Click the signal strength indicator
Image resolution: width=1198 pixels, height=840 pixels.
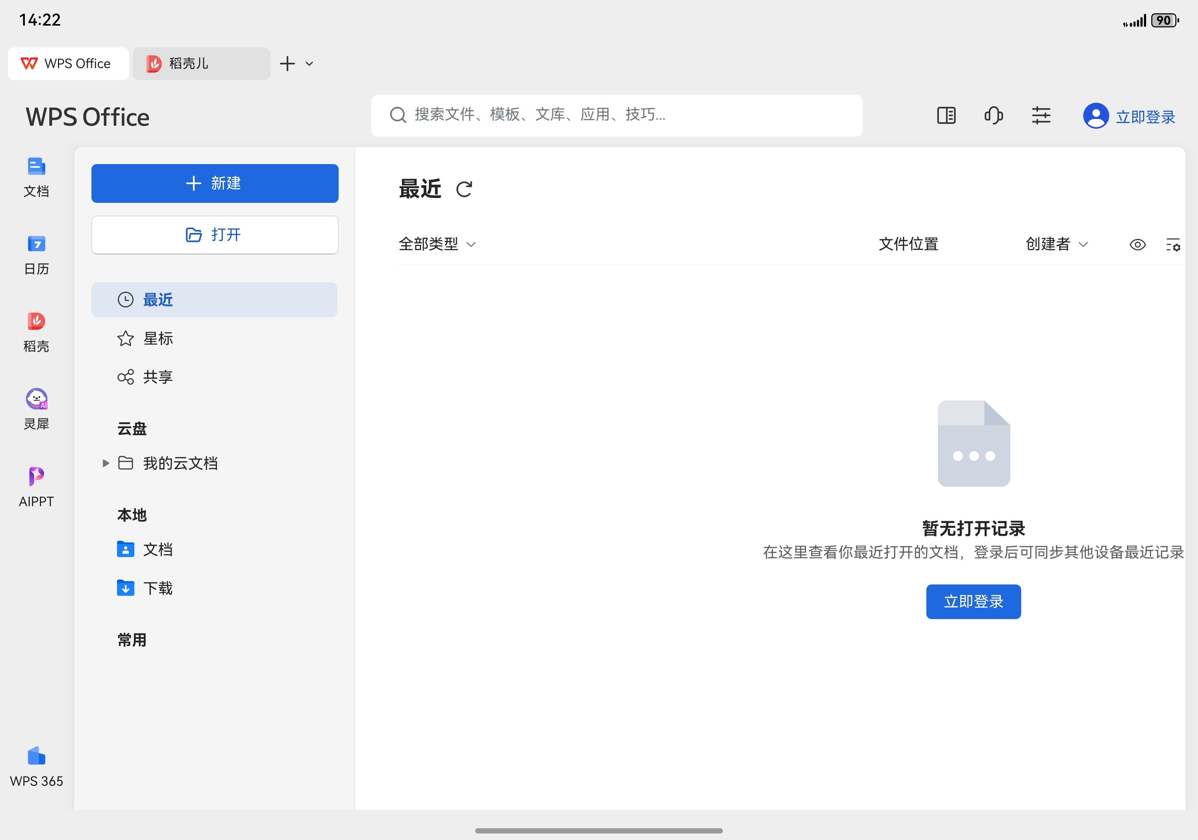1135,21
